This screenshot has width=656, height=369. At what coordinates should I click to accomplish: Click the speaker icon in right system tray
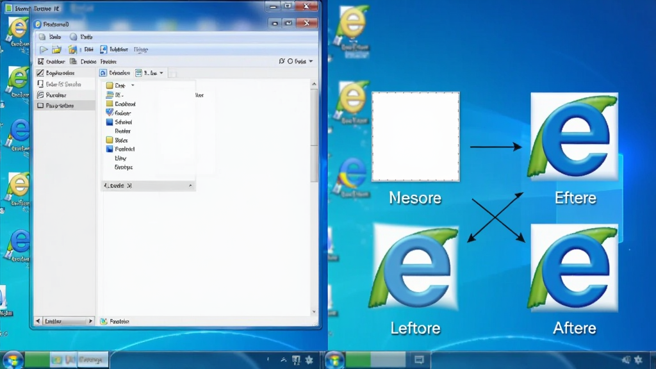(x=626, y=360)
